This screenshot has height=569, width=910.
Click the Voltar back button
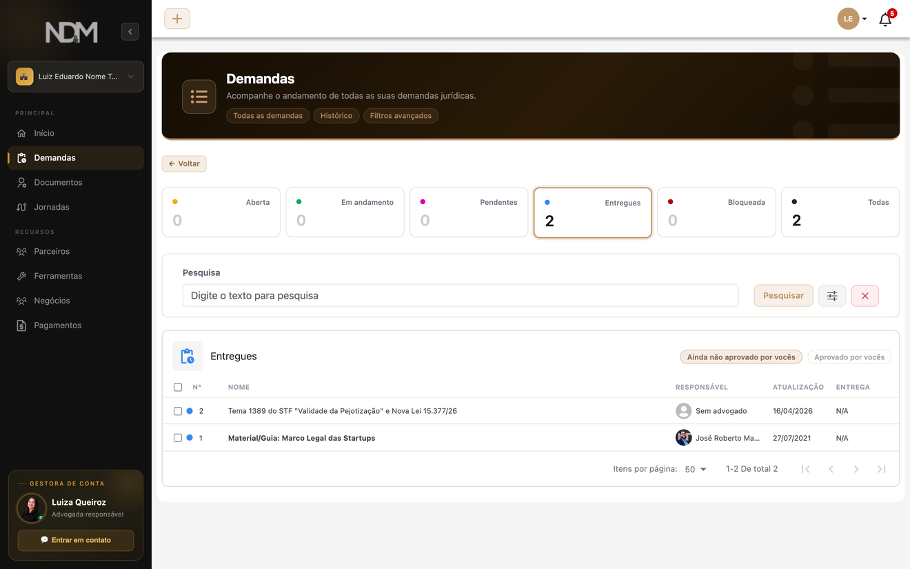point(184,163)
